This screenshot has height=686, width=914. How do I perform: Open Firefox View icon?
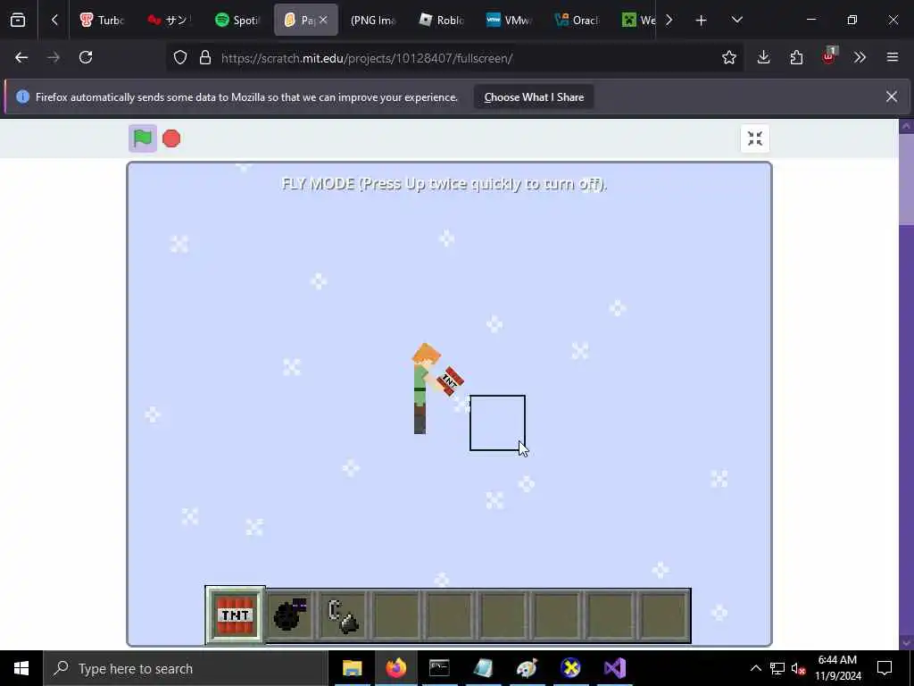point(18,20)
